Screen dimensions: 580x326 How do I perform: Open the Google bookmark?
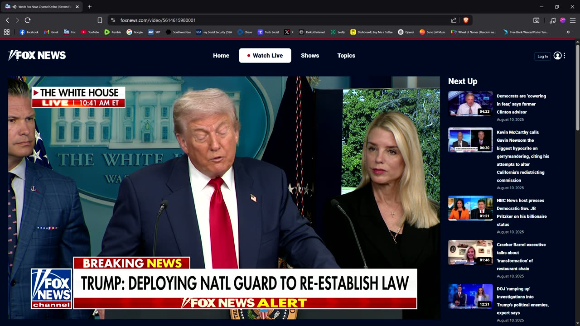(x=135, y=32)
